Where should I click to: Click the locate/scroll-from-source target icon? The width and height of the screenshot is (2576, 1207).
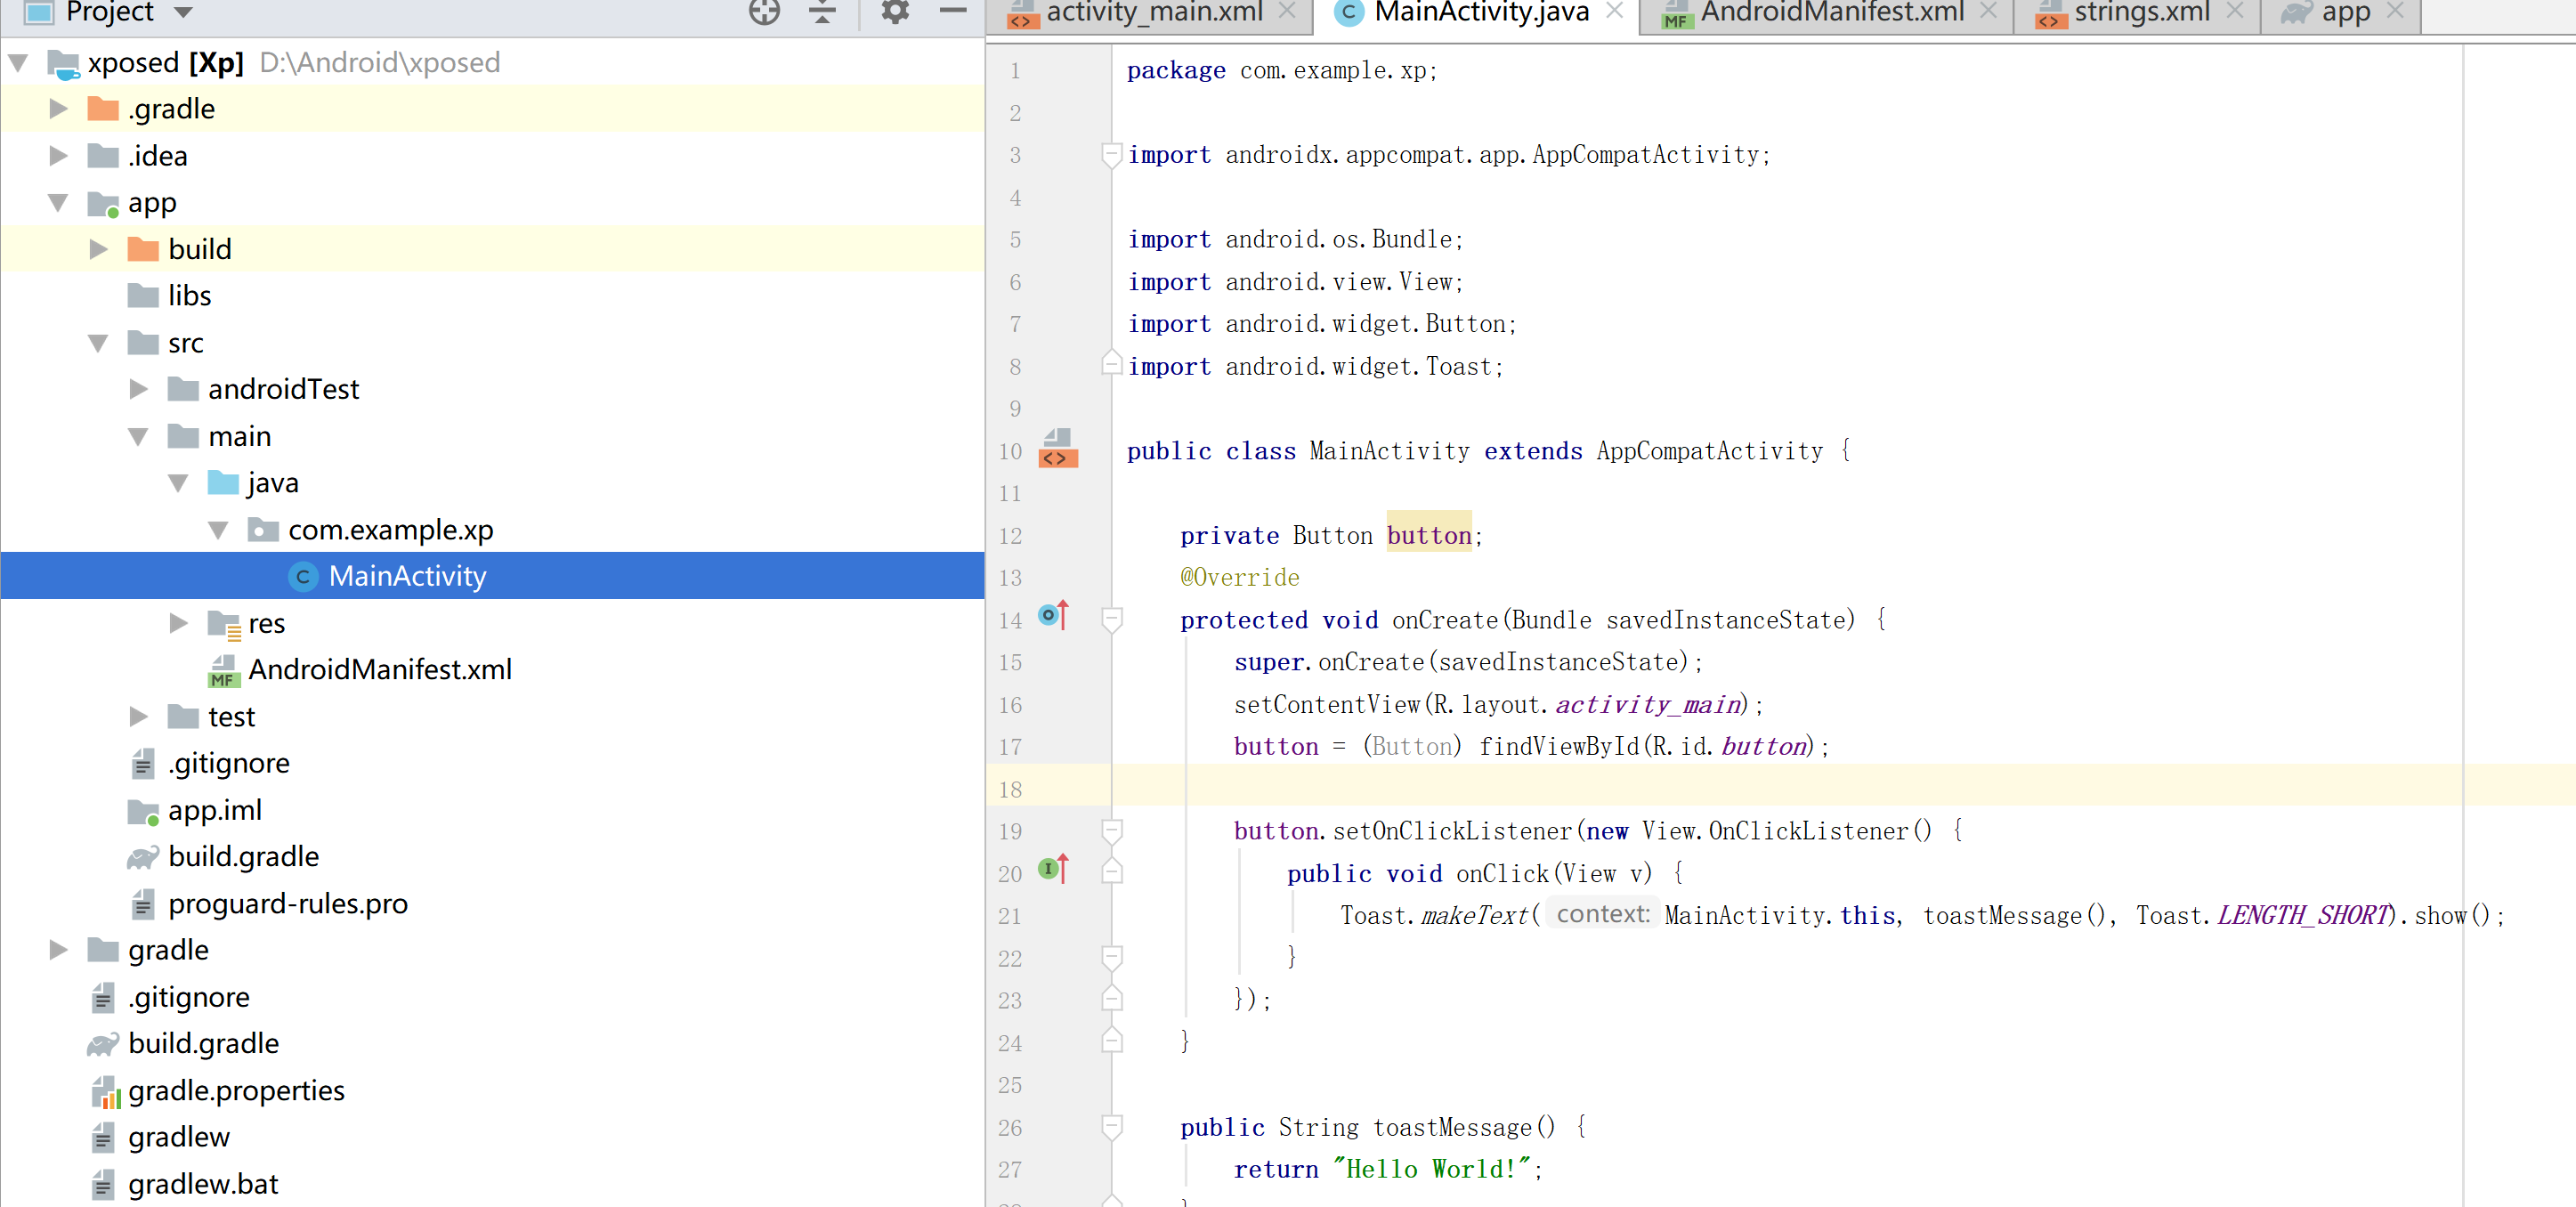[764, 12]
